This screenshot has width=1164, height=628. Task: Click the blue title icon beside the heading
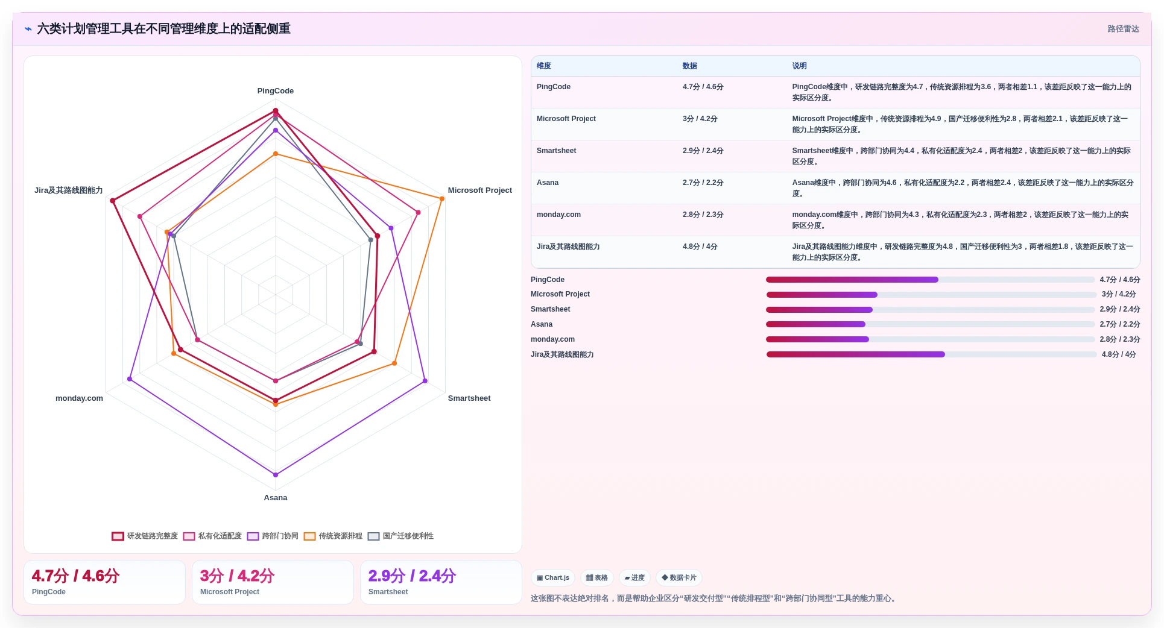(x=28, y=29)
